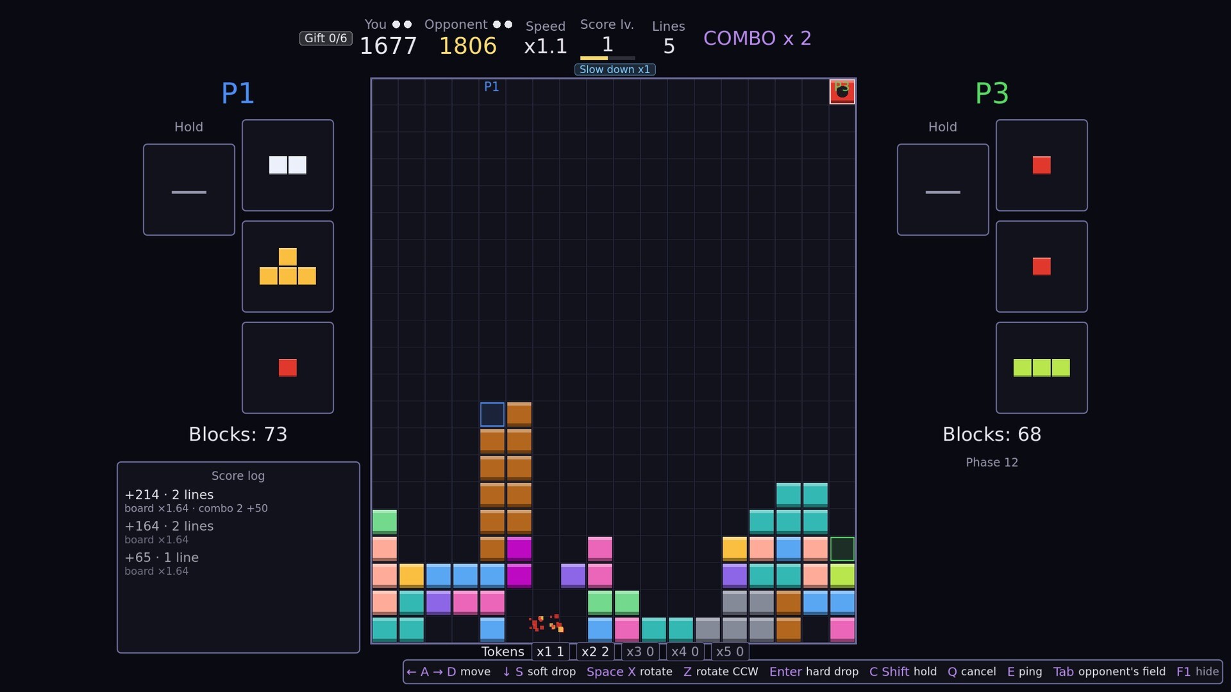This screenshot has width=1231, height=692.
Task: Select the P1 Hold slot
Action: point(189,190)
